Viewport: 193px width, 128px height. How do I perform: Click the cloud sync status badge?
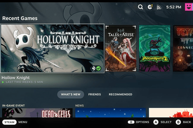point(94,68)
